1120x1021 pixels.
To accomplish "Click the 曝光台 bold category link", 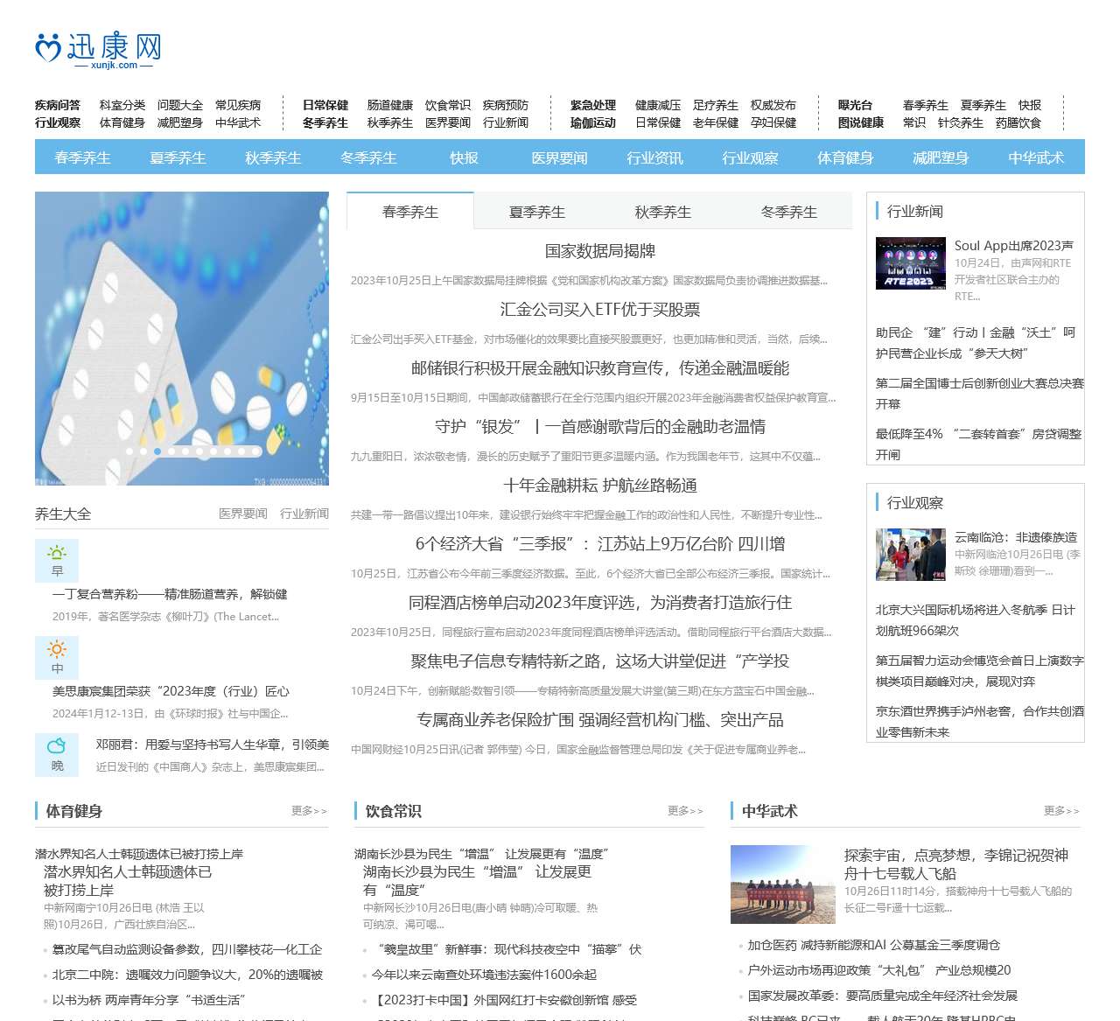I will [x=855, y=105].
